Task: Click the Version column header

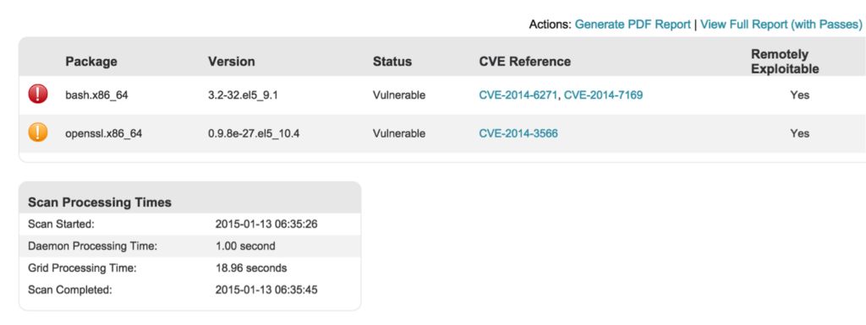Action: [232, 62]
